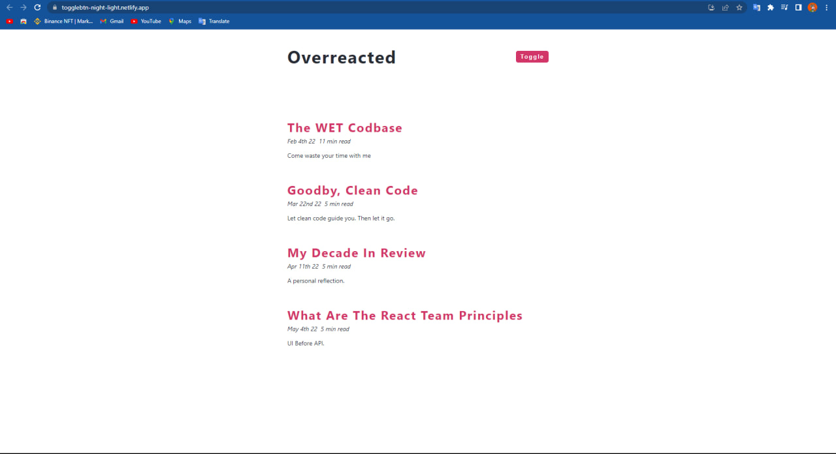Open 'My Decade In Review' article

coord(357,253)
